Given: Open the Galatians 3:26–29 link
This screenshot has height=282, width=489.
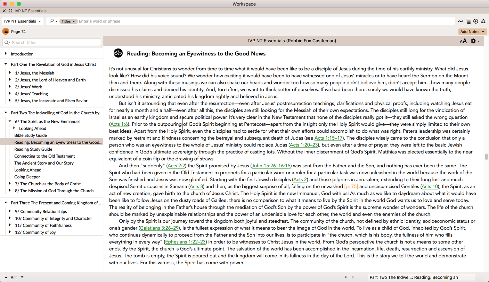Looking at the screenshot, I should 159,228.
